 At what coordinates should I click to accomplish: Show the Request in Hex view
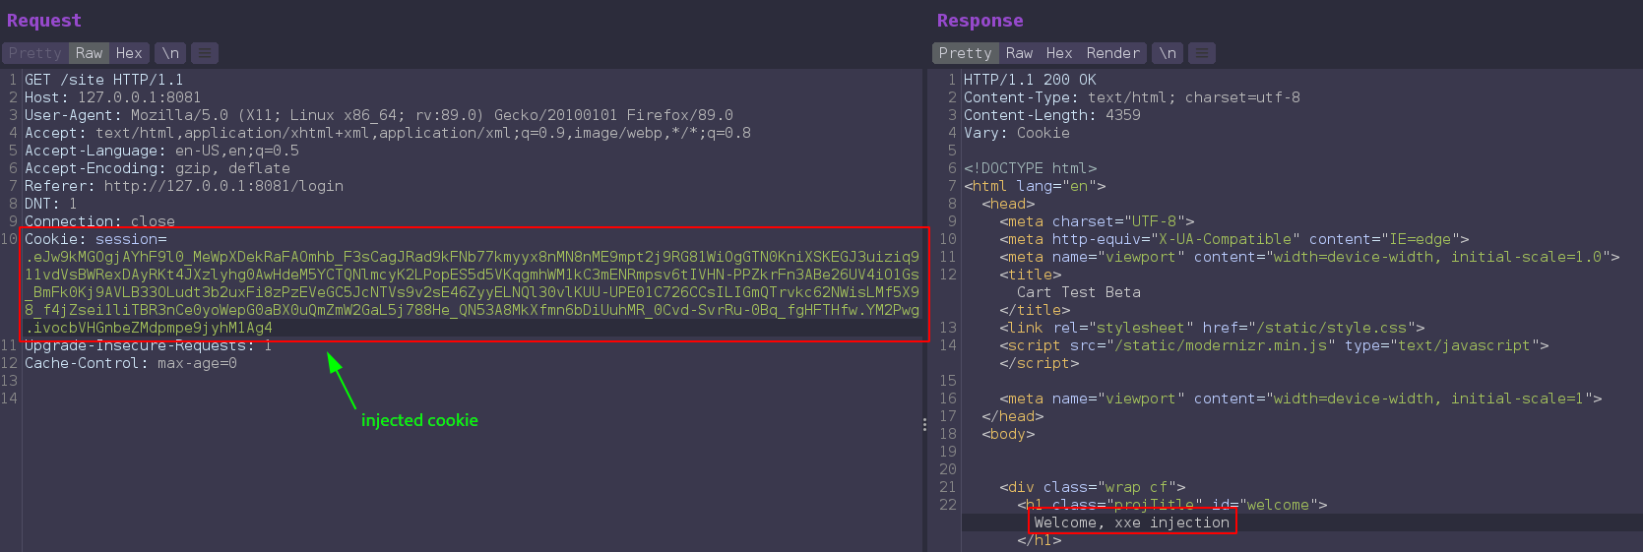click(129, 53)
